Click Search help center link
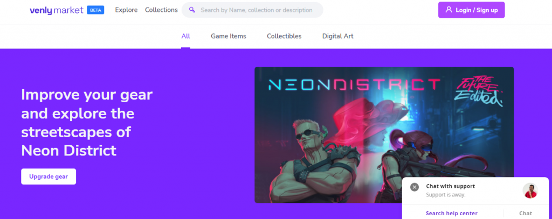 tap(451, 214)
